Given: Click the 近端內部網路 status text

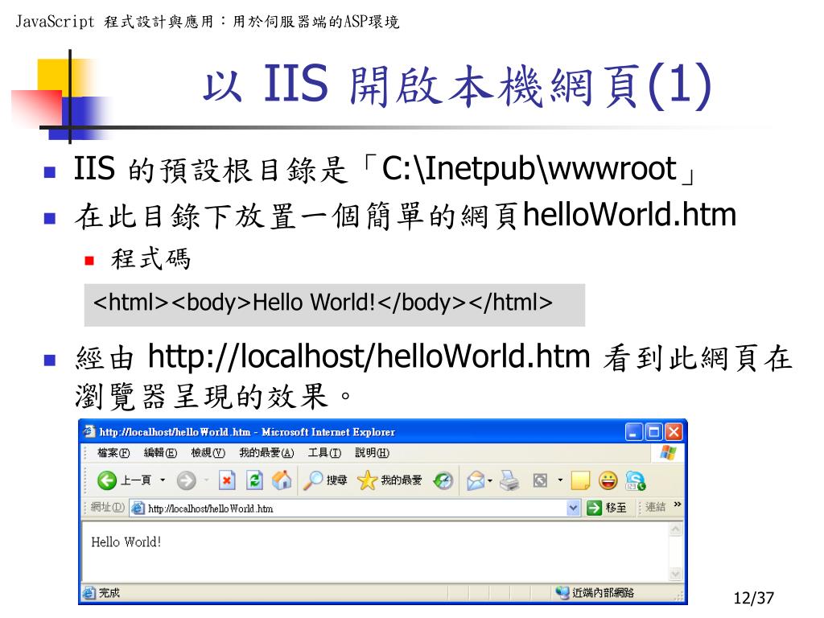Looking at the screenshot, I should click(604, 593).
